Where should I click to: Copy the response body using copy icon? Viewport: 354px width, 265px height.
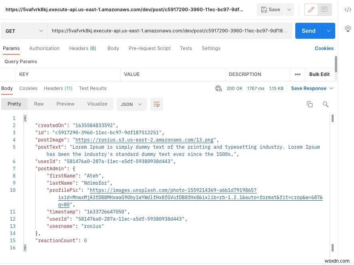click(x=310, y=104)
